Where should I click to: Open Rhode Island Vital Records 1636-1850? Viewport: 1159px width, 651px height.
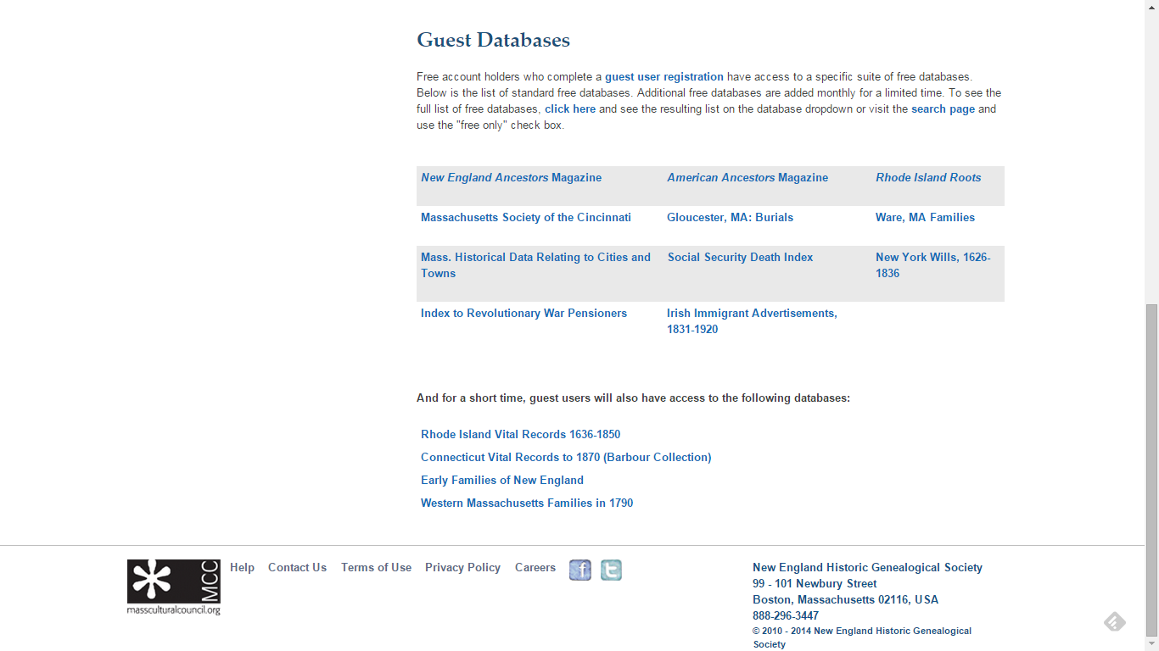520,434
